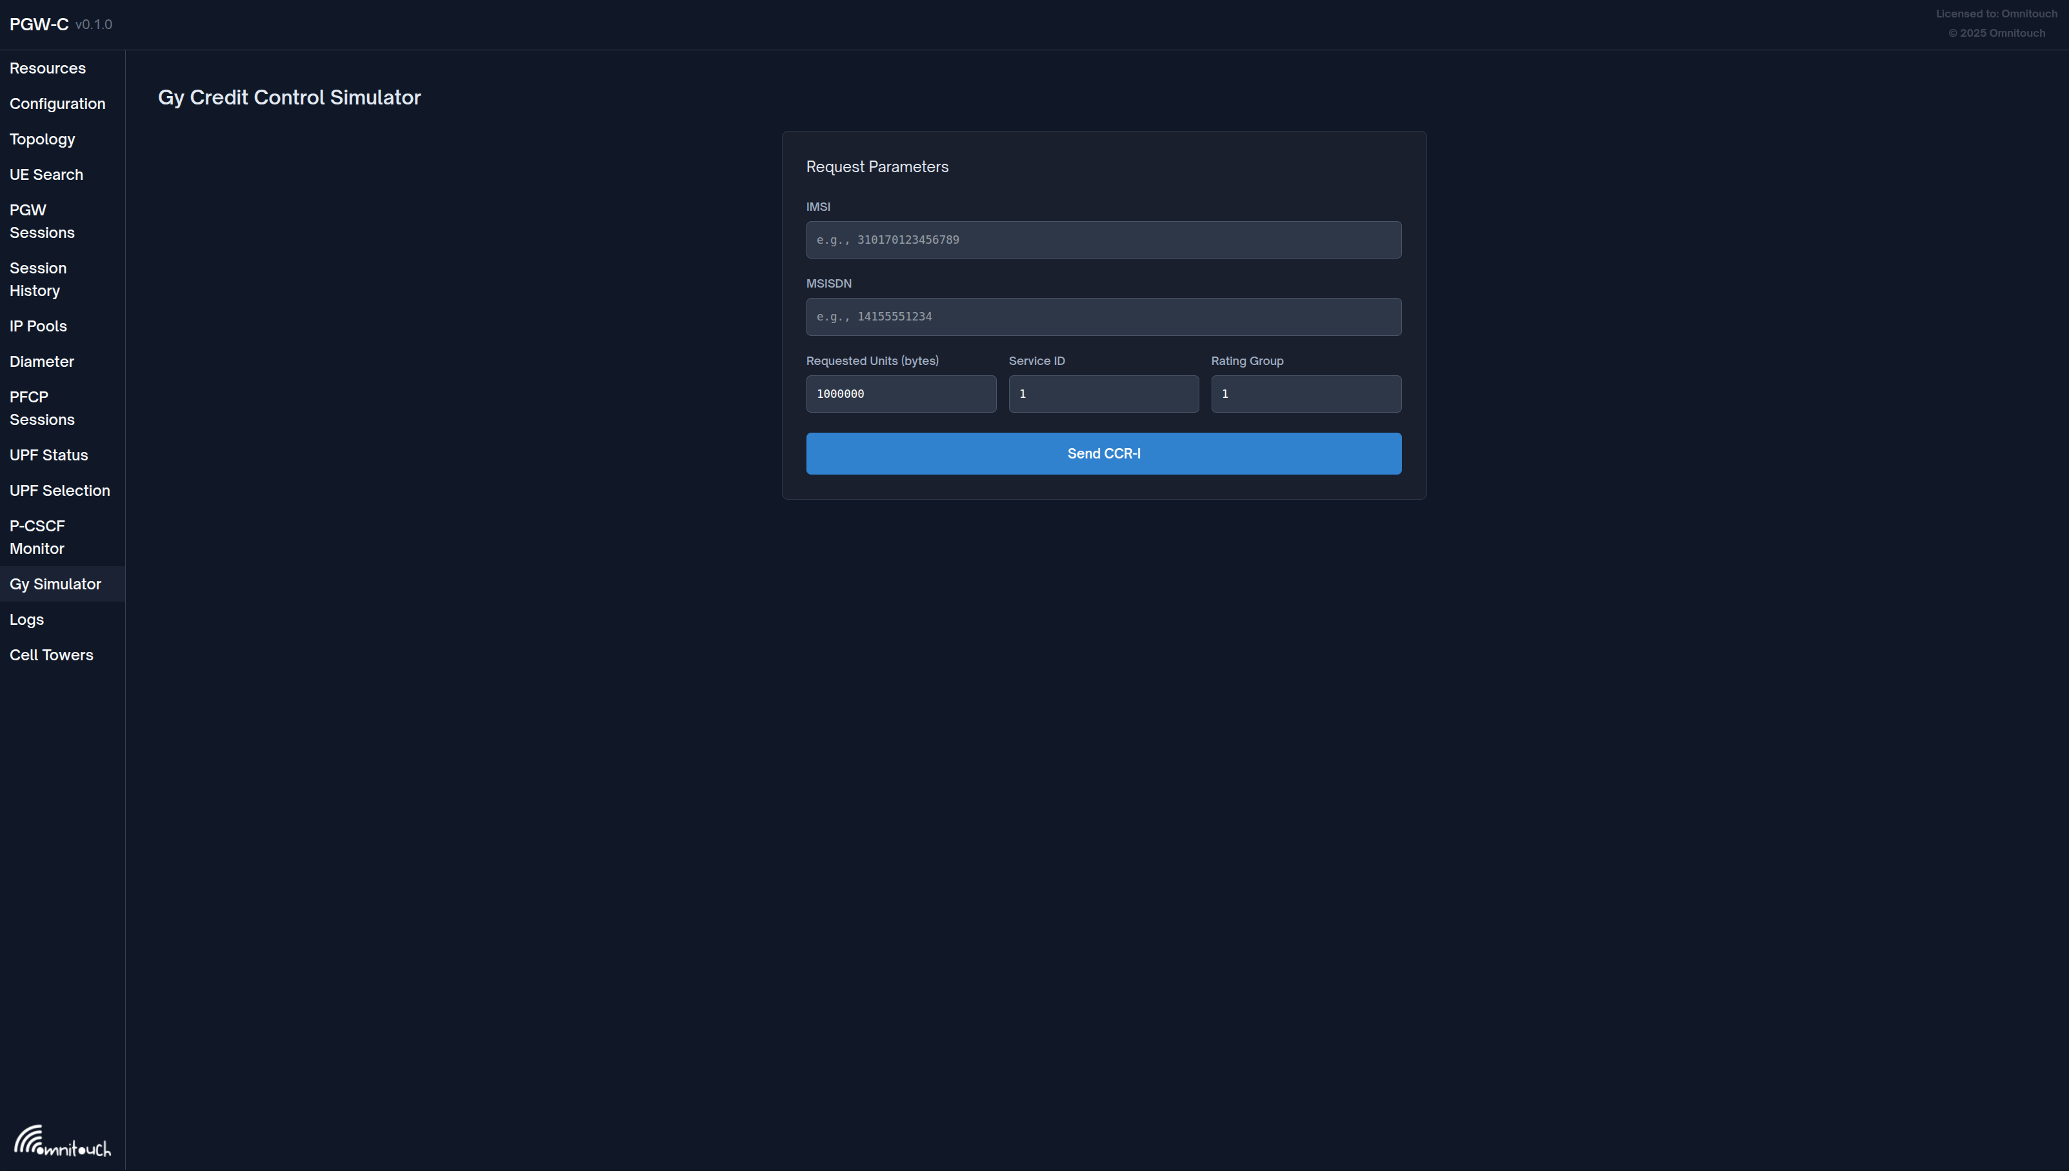Open PFCP Sessions page

(42, 408)
